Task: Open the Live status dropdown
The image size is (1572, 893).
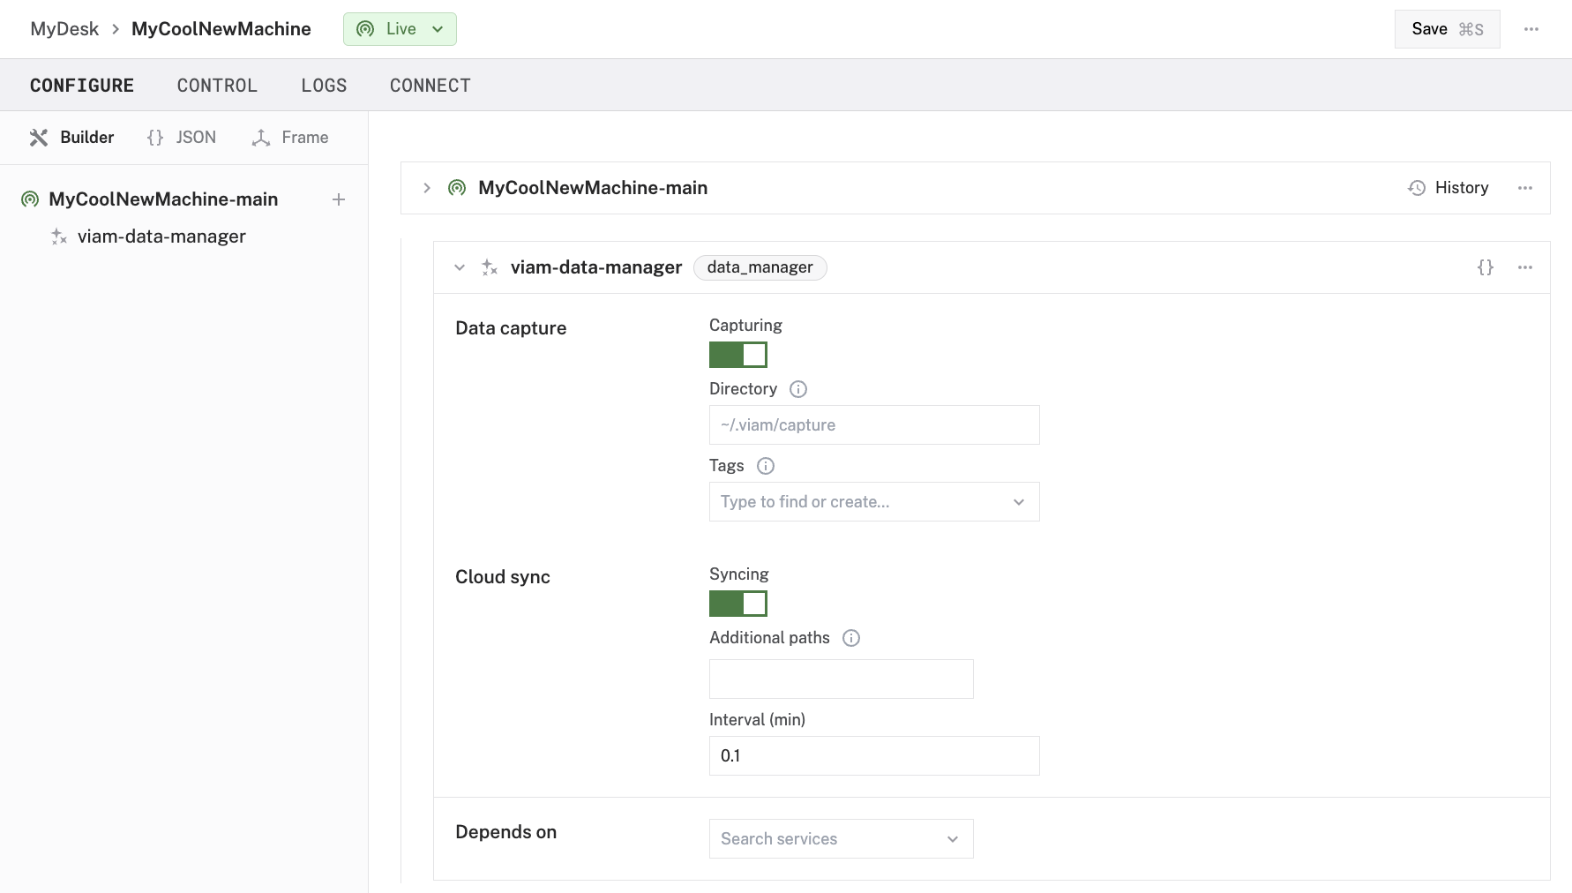Action: (400, 29)
